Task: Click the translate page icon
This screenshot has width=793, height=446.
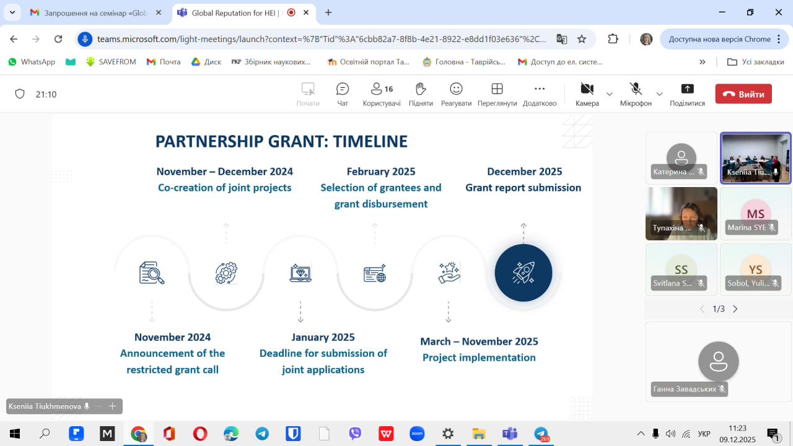Action: [562, 39]
